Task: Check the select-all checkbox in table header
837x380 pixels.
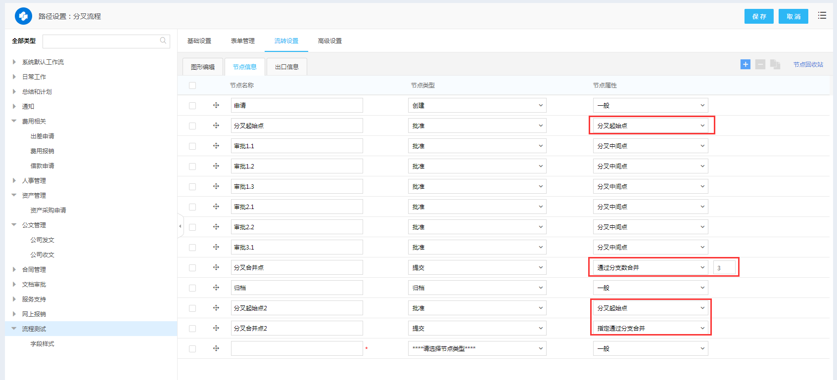Action: click(192, 85)
